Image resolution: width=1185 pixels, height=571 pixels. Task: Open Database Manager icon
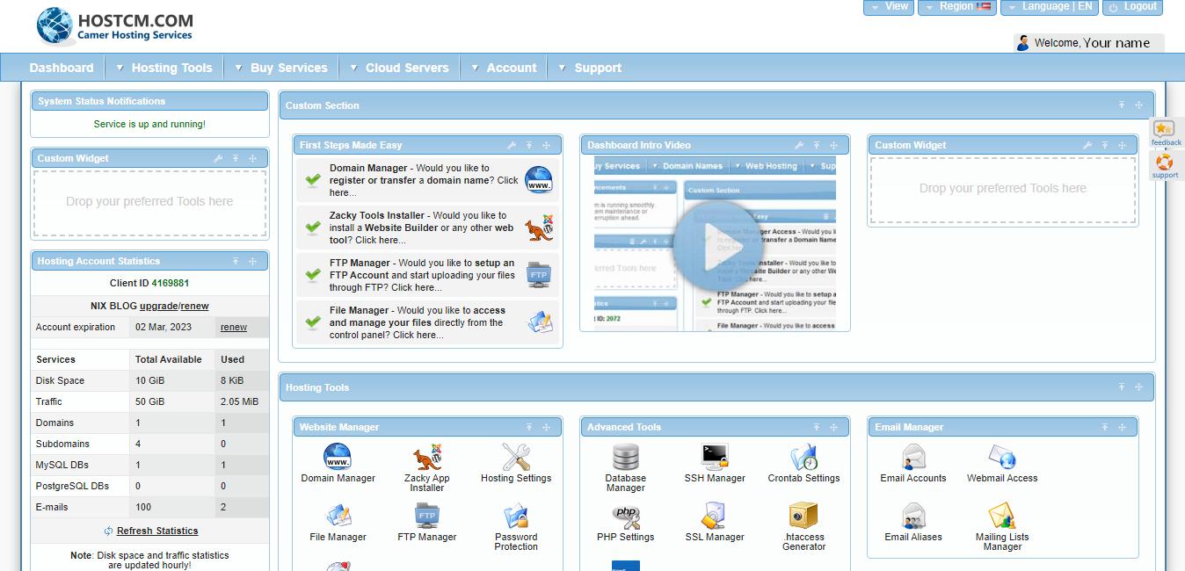(x=625, y=457)
